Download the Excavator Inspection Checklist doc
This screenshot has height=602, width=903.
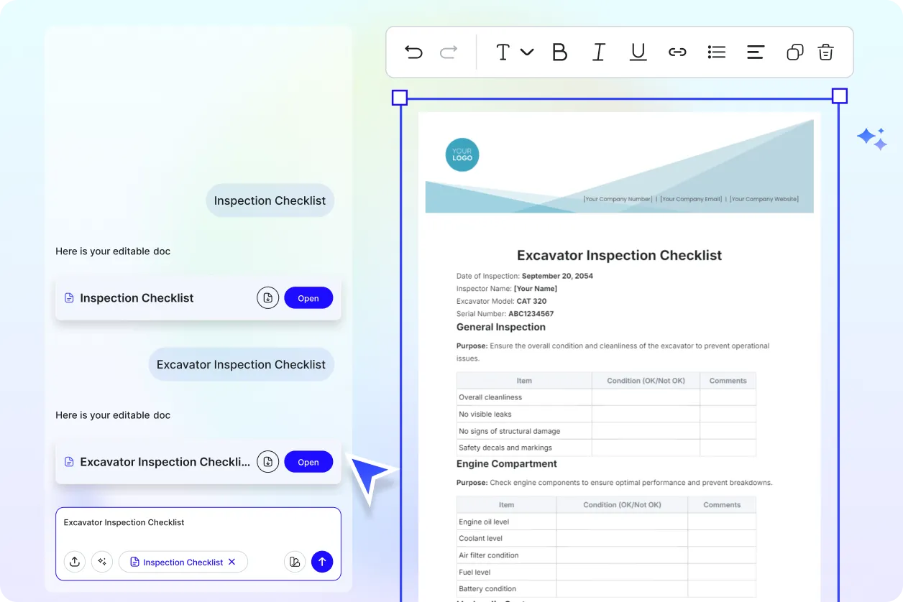click(267, 462)
